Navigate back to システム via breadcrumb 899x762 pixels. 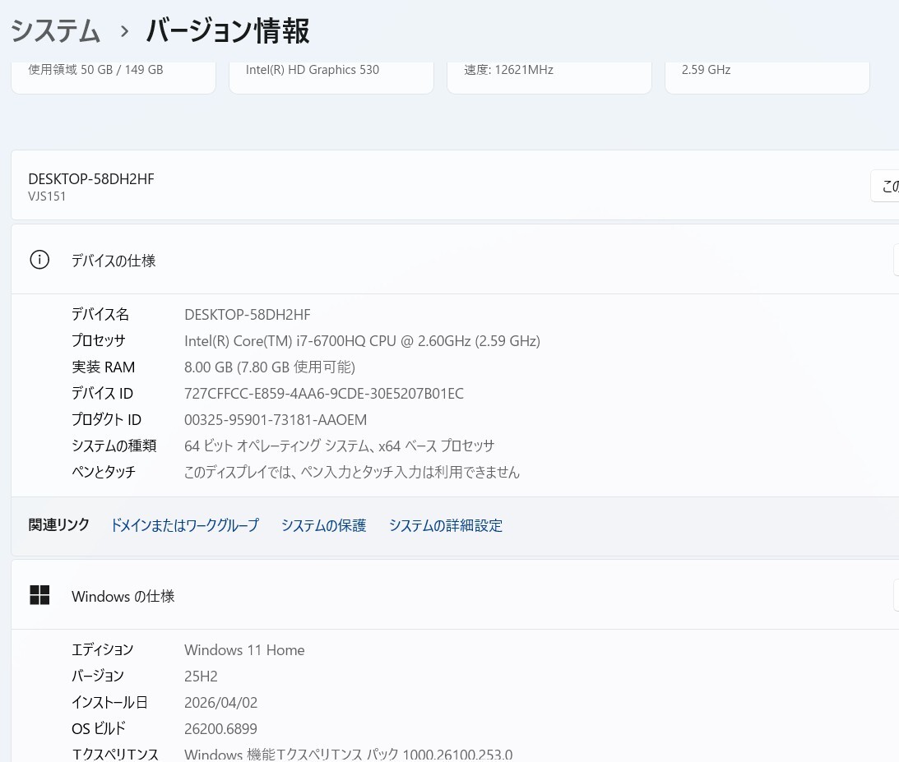(54, 30)
